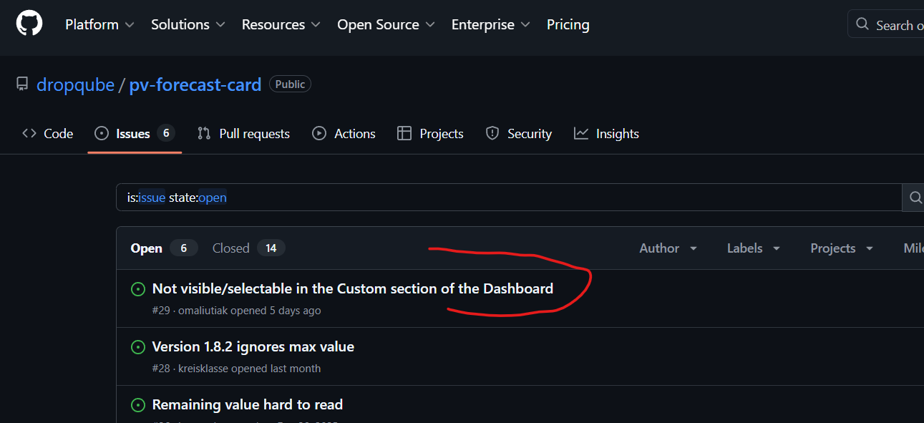
Task: Click open status icon for Version 1.8.2 issue
Action: pyautogui.click(x=137, y=347)
